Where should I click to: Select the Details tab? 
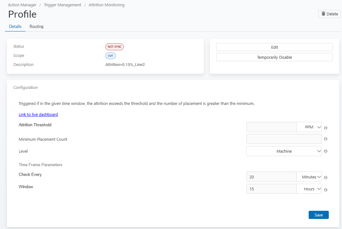15,27
